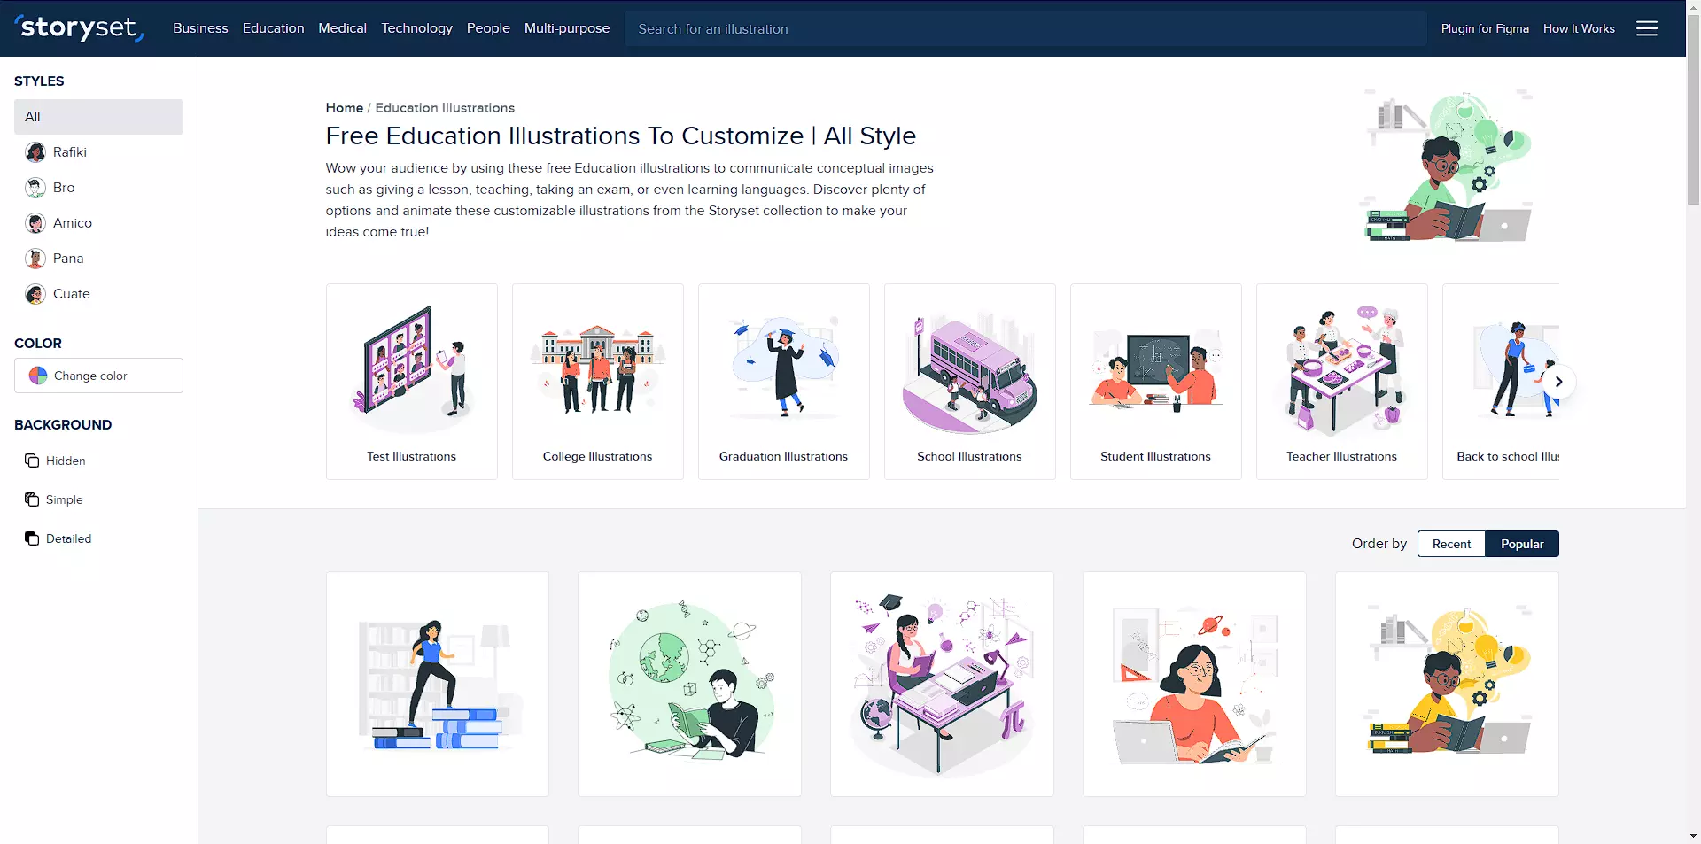Viewport: 1701px width, 844px height.
Task: Choose the Cuate style avatar
Action: tap(35, 294)
